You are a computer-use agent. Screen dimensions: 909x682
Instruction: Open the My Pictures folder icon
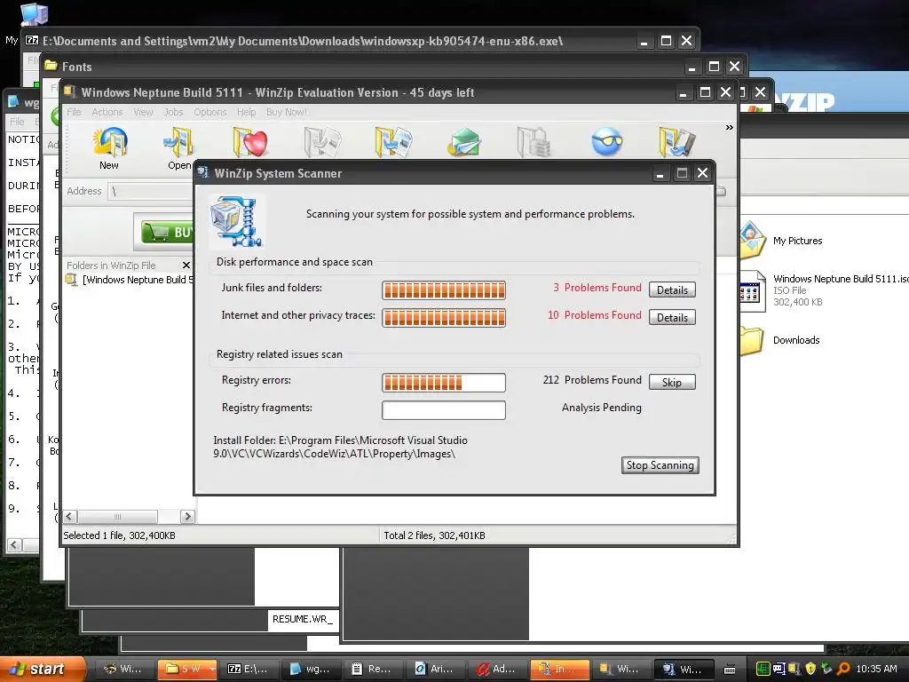753,240
